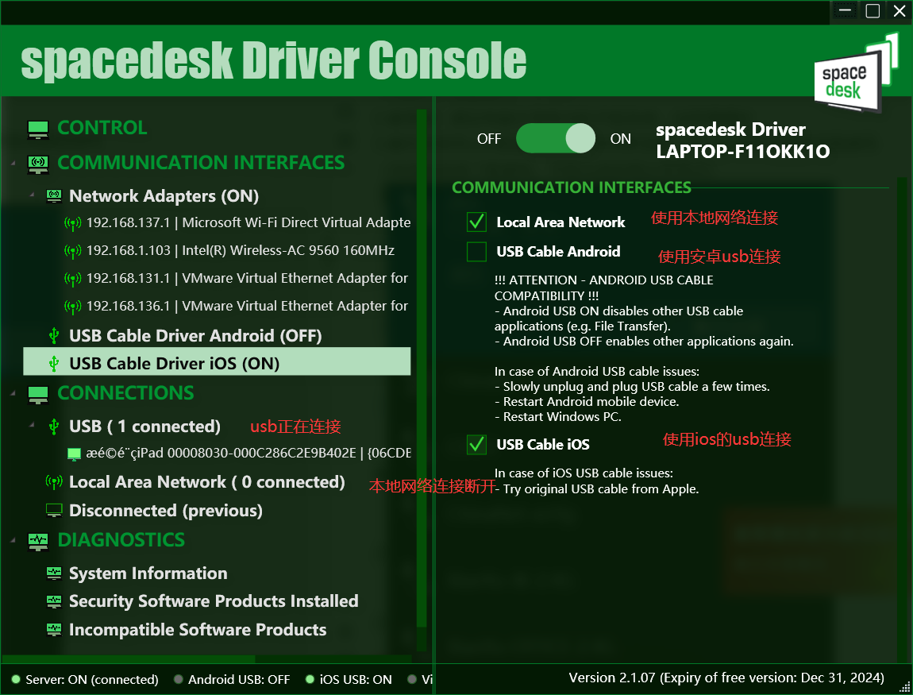Viewport: 913px width, 695px height.
Task: Click antenna icon beside 192.168.137.1
Action: (72, 223)
